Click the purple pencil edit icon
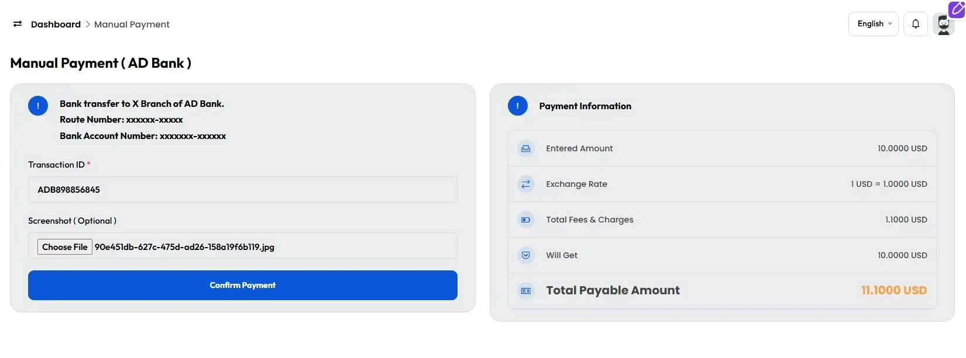The image size is (966, 358). 957,8
